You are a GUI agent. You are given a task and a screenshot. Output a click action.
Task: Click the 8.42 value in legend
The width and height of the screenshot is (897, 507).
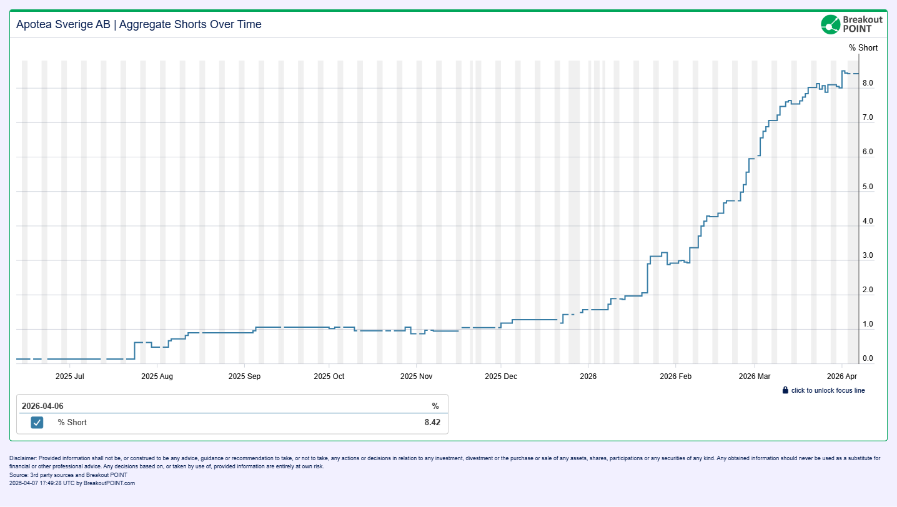[x=432, y=423]
